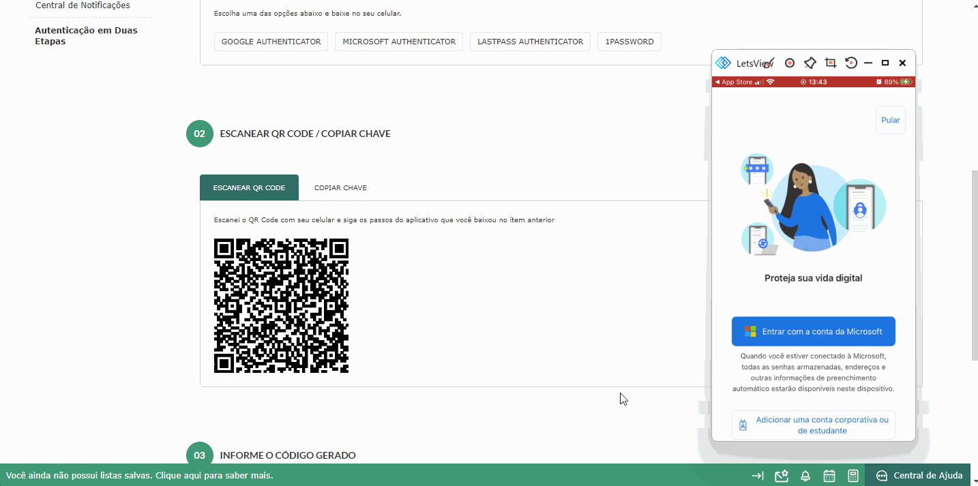
Task: Open Autenticação em Duas Etapas in sidebar
Action: pyautogui.click(x=86, y=35)
